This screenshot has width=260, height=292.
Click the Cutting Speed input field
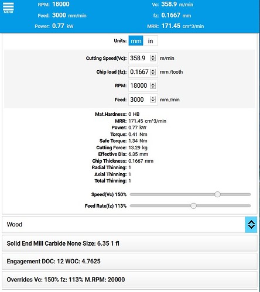tap(143, 58)
